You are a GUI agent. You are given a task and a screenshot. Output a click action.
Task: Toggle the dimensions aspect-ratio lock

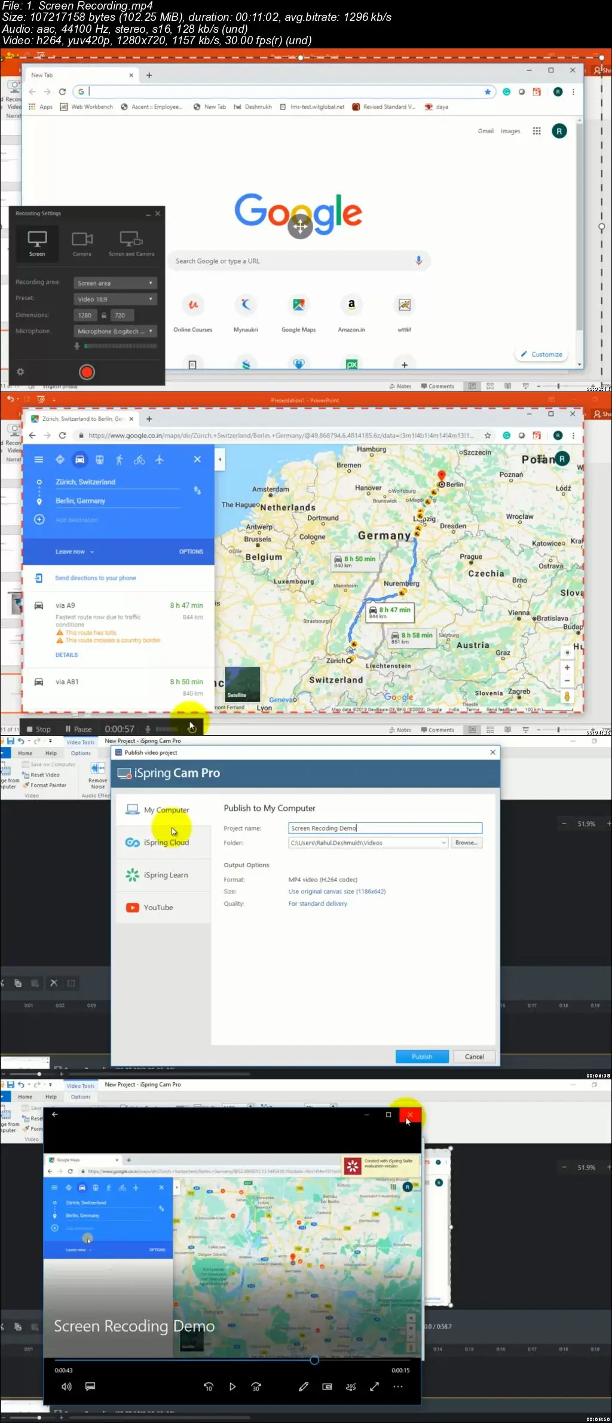[x=104, y=315]
